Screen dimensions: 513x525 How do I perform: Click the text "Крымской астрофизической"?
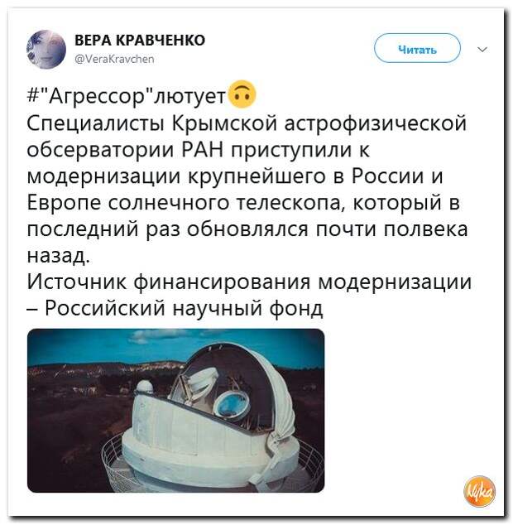319,123
